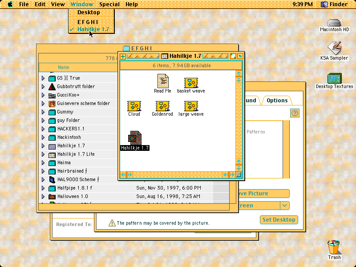Click the 'Sun, Aug 16, 1998, 7:25 AM' date
The image size is (356, 267).
(168, 197)
